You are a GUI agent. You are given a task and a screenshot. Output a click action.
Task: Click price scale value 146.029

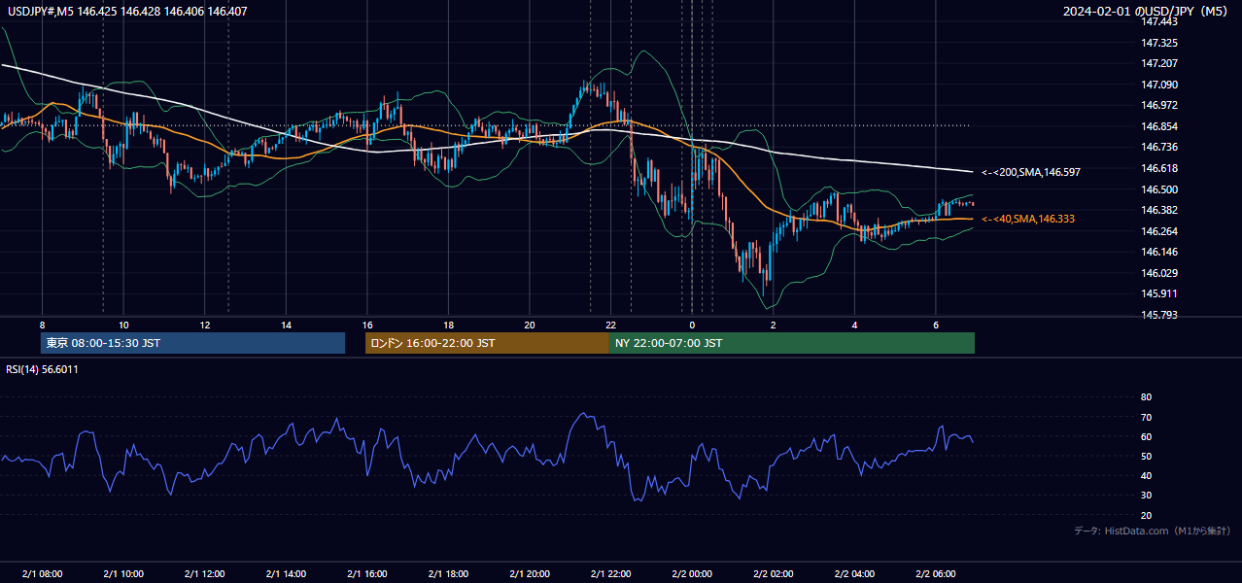[1159, 274]
